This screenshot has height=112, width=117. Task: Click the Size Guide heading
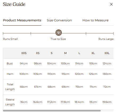(14, 4)
